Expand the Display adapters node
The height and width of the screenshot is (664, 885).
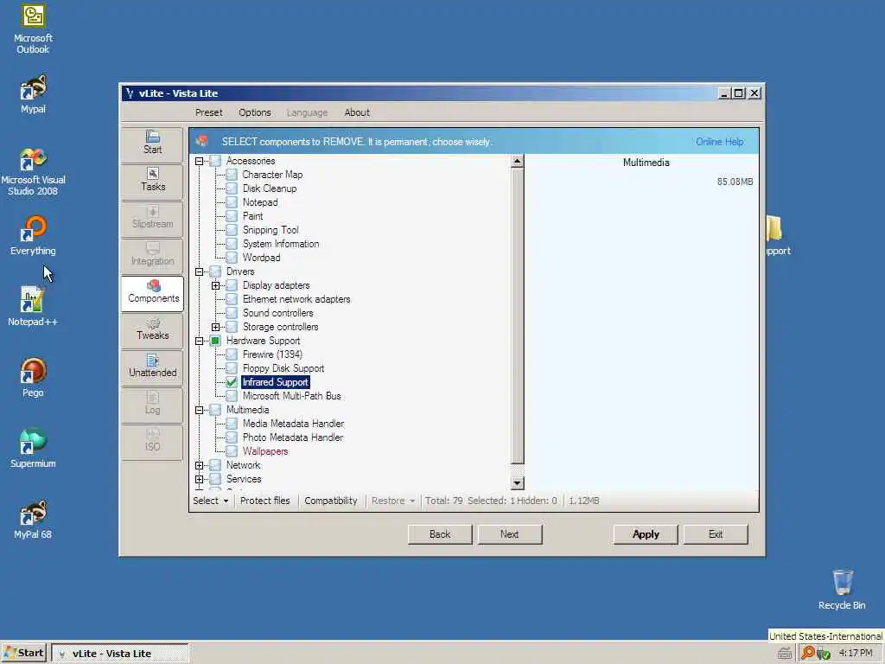tap(215, 285)
